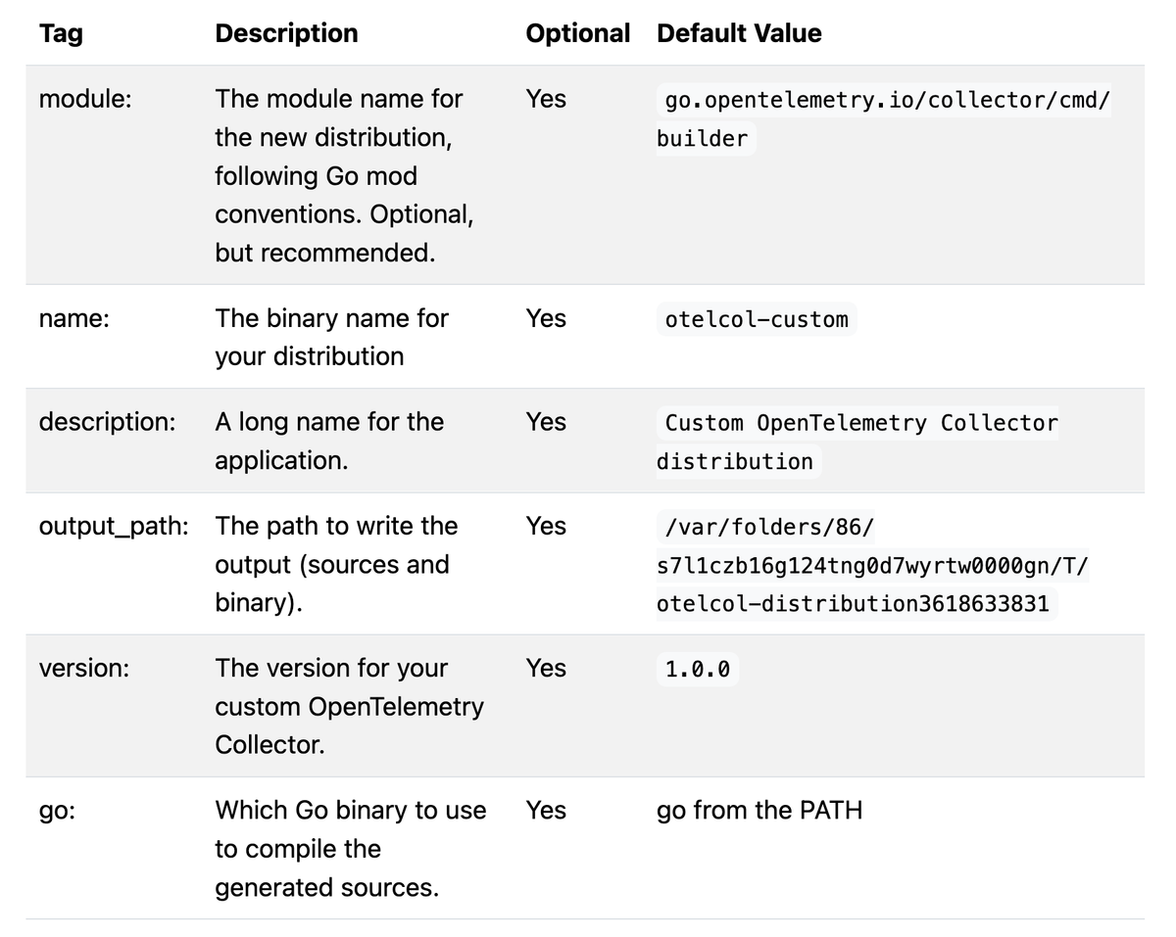The height and width of the screenshot is (937, 1176).
Task: Click the Description column header
Action: point(286,33)
